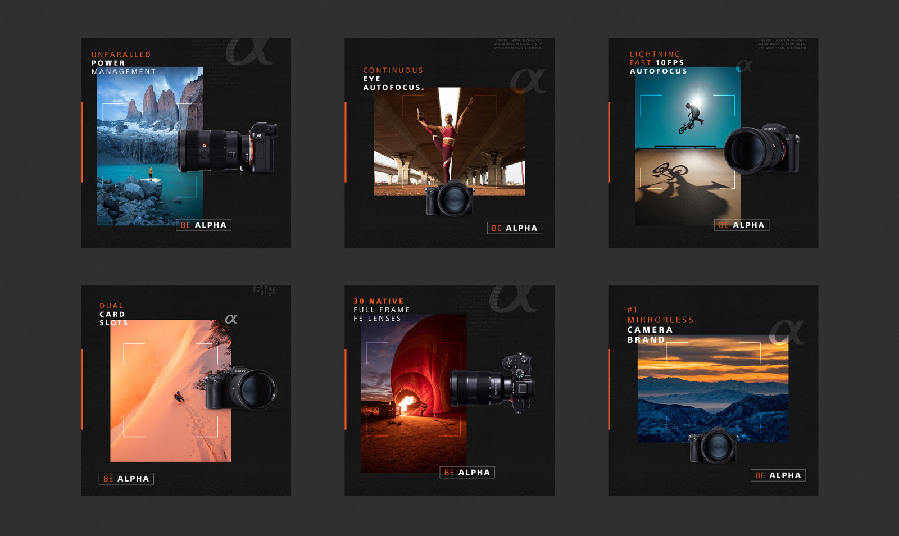The width and height of the screenshot is (899, 536).
Task: Click the 'UNPARALLED POWER MANAGEMENT' headline
Action: point(124,63)
